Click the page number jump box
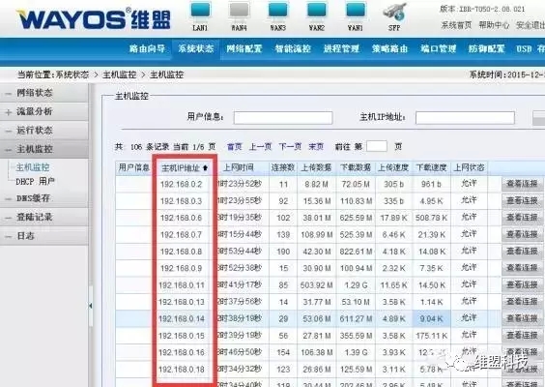This screenshot has height=387, width=545. tap(377, 146)
